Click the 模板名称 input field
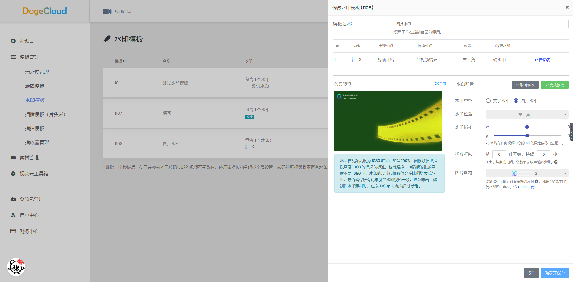573x282 pixels. pyautogui.click(x=481, y=24)
